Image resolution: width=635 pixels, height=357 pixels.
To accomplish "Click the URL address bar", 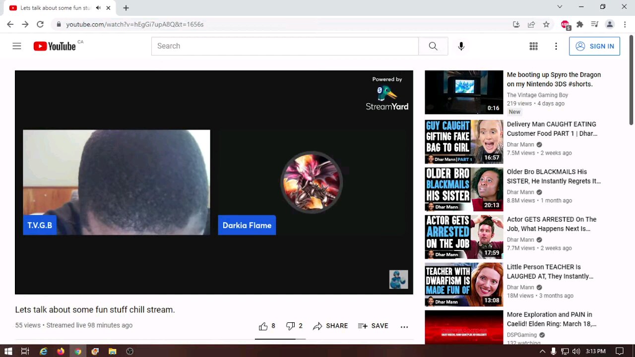I will coord(283,24).
